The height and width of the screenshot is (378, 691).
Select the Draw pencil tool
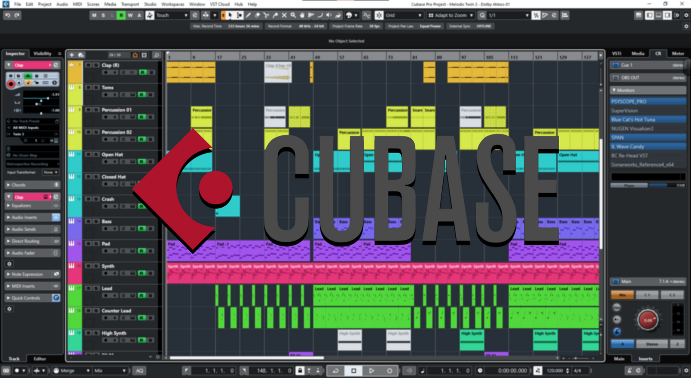[248, 15]
